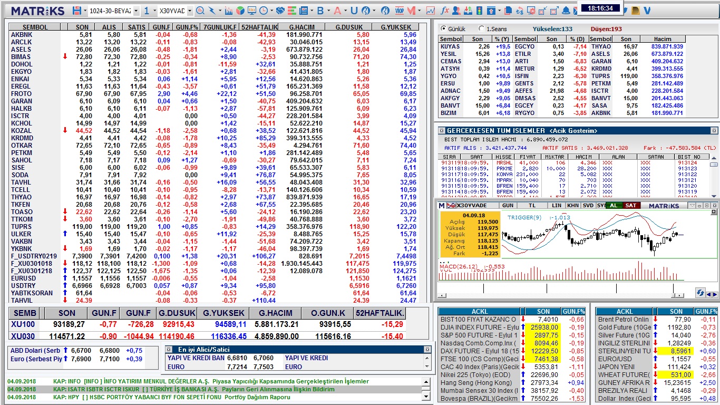Select the GUN period tab on chart
This screenshot has height=405, width=720.
pyautogui.click(x=508, y=206)
